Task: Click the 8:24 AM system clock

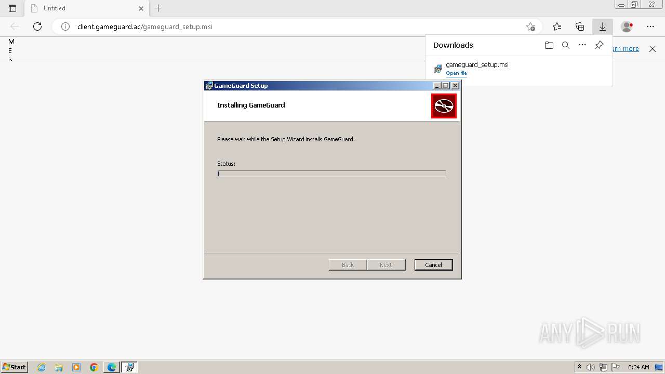Action: coord(639,367)
